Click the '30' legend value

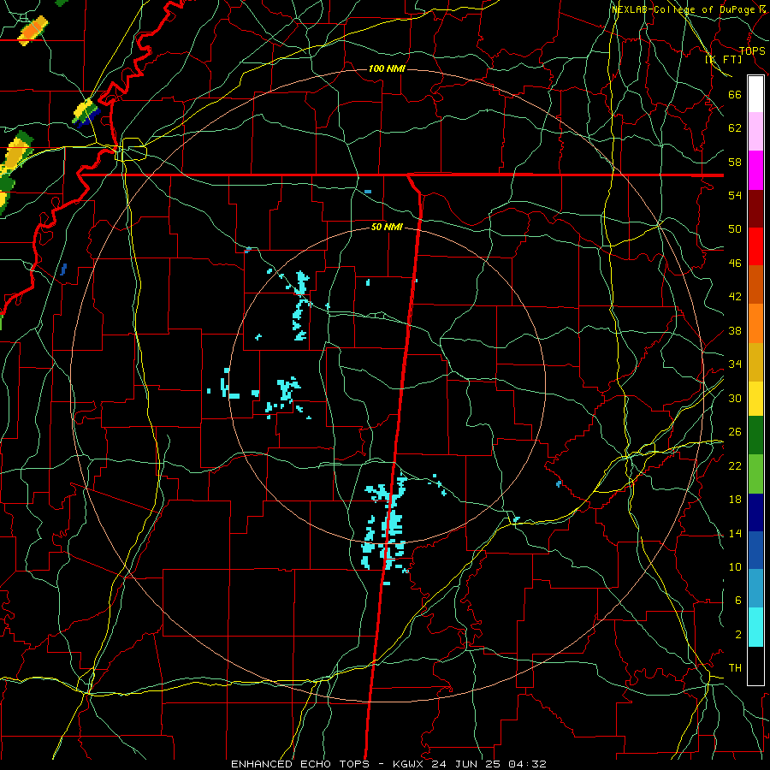pos(735,398)
